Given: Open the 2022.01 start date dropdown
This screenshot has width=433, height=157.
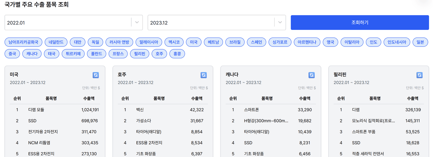Looking at the screenshot, I should (x=74, y=22).
